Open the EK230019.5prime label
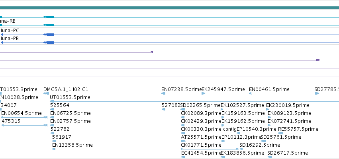 [288, 105]
